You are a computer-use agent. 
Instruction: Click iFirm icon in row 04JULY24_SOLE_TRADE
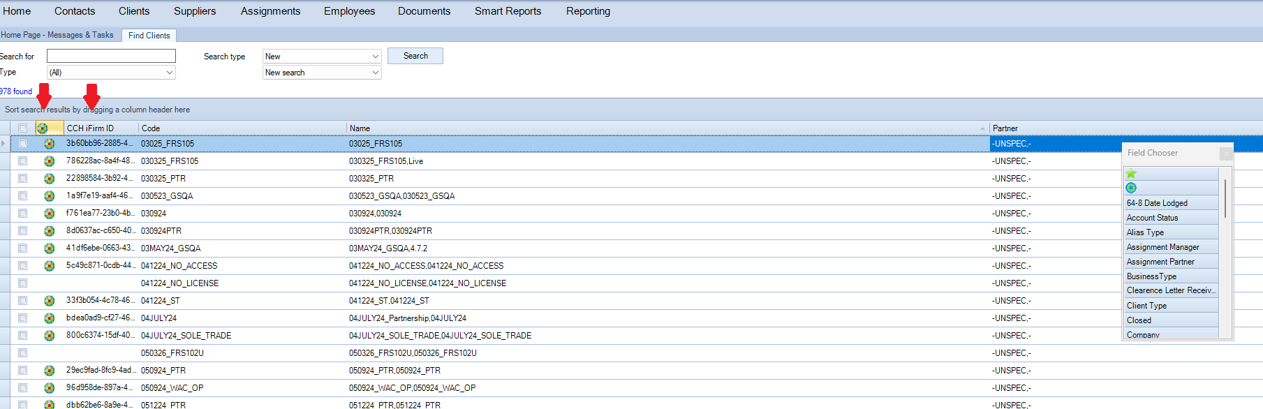[49, 336]
